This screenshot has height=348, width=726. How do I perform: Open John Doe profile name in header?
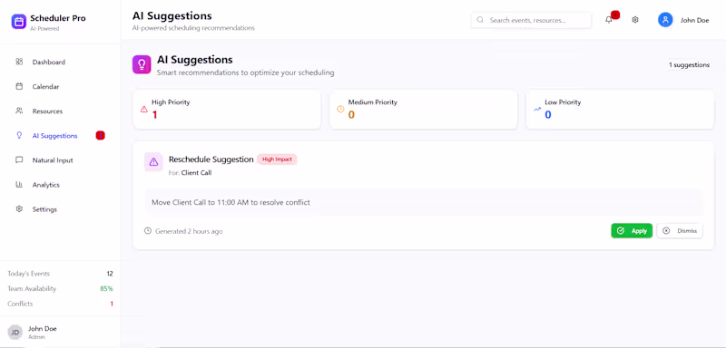point(694,20)
